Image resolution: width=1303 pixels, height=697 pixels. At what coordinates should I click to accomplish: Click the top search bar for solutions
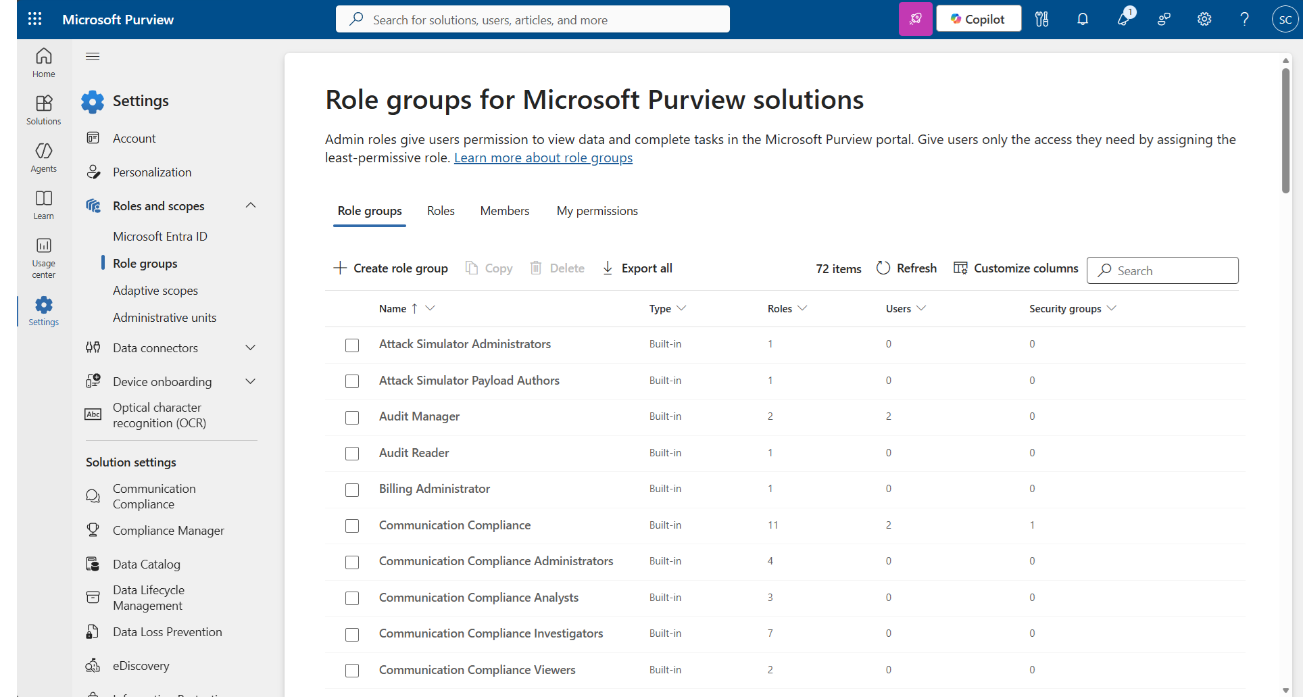tap(533, 19)
